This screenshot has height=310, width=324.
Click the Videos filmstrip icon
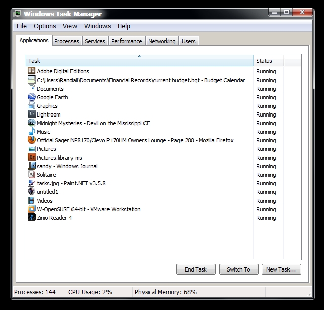tap(31, 200)
